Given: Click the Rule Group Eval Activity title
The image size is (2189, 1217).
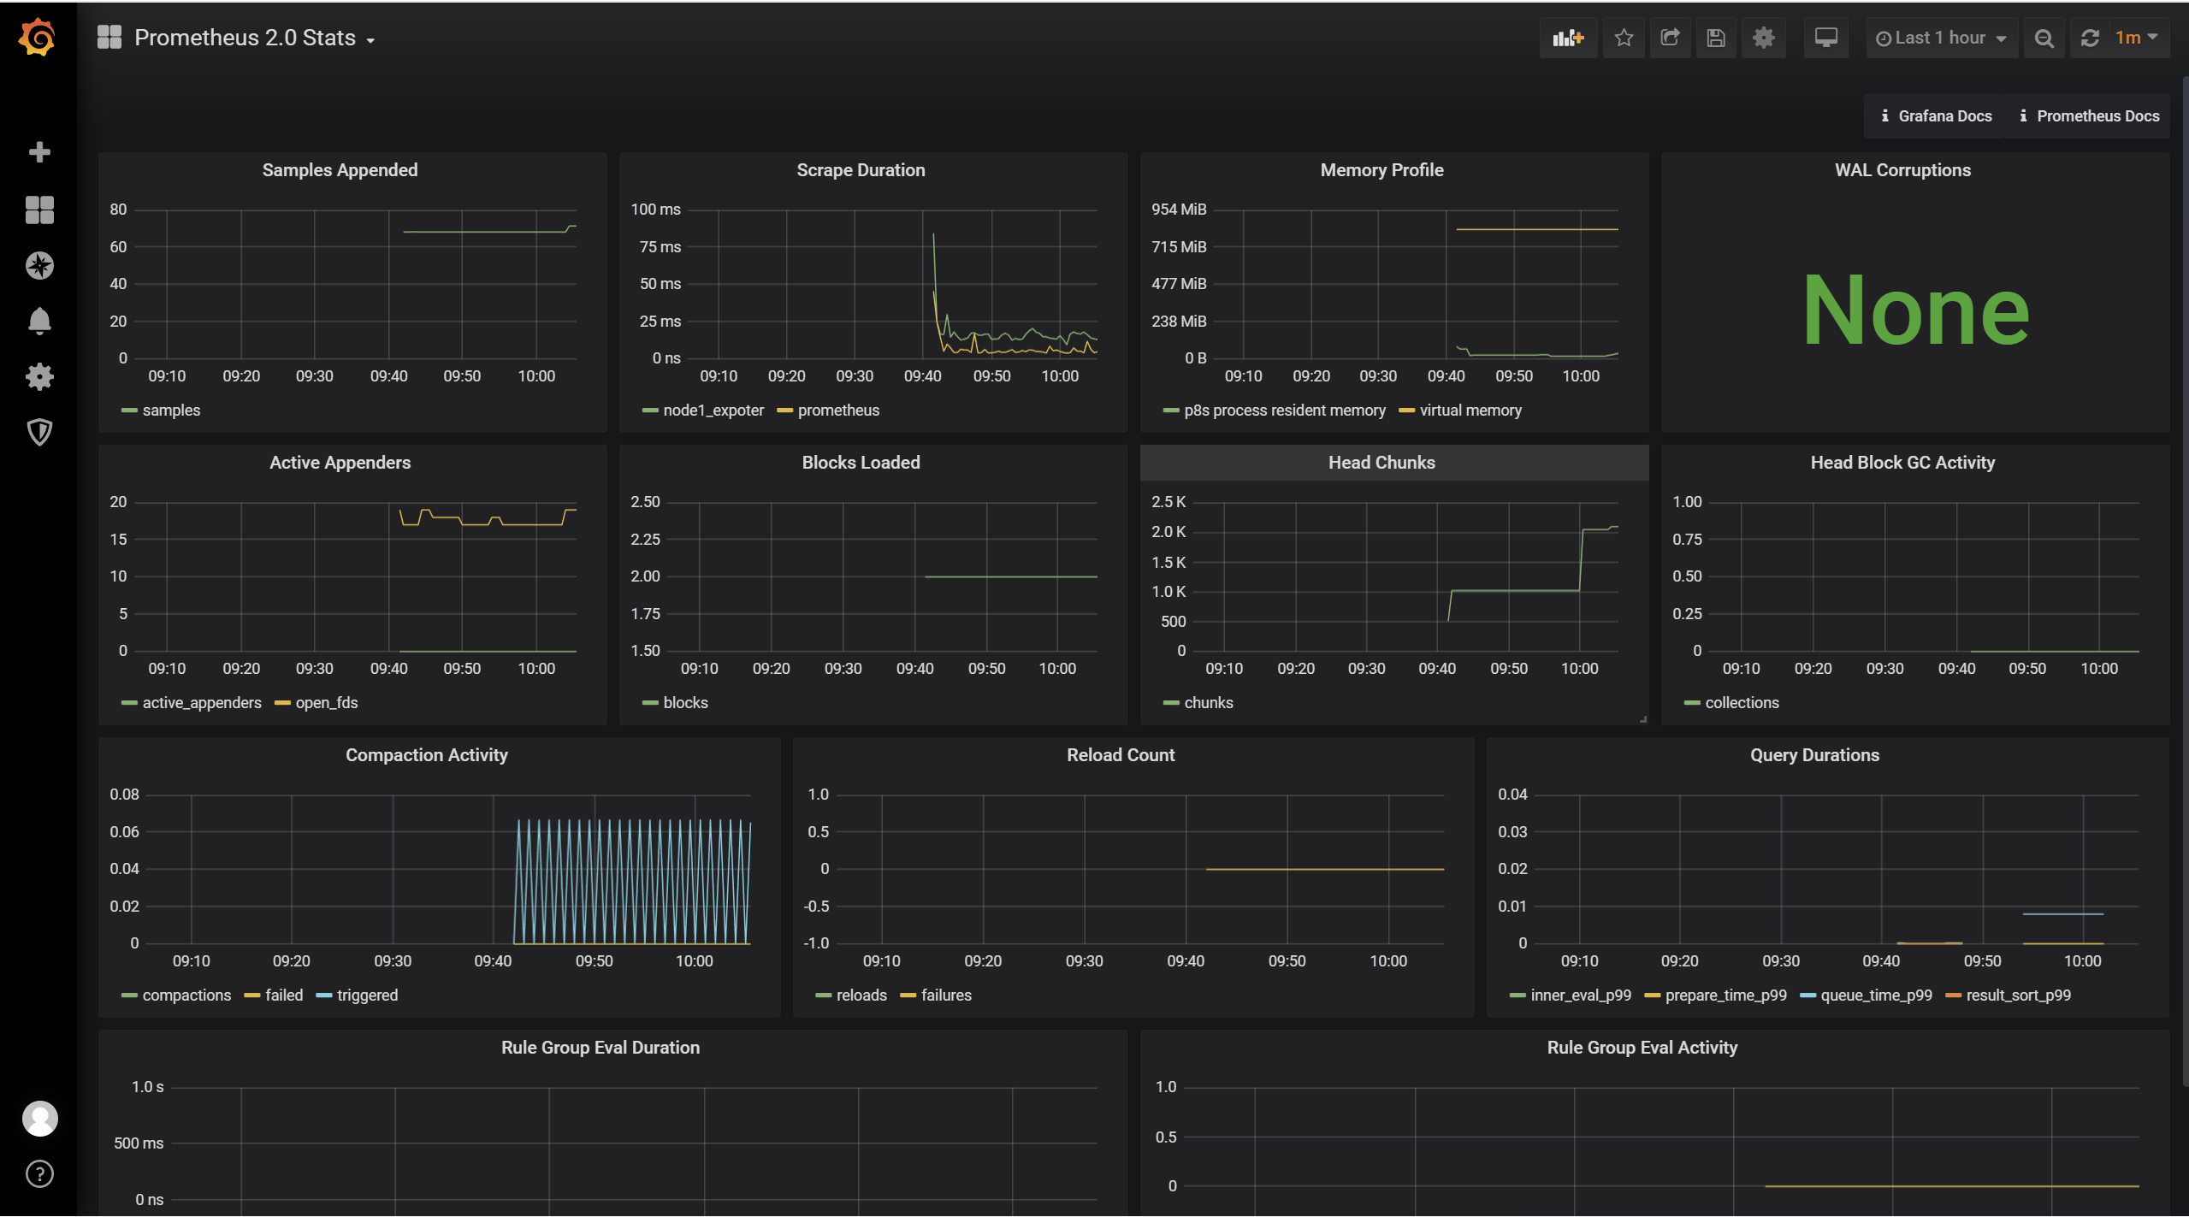Looking at the screenshot, I should (x=1642, y=1048).
